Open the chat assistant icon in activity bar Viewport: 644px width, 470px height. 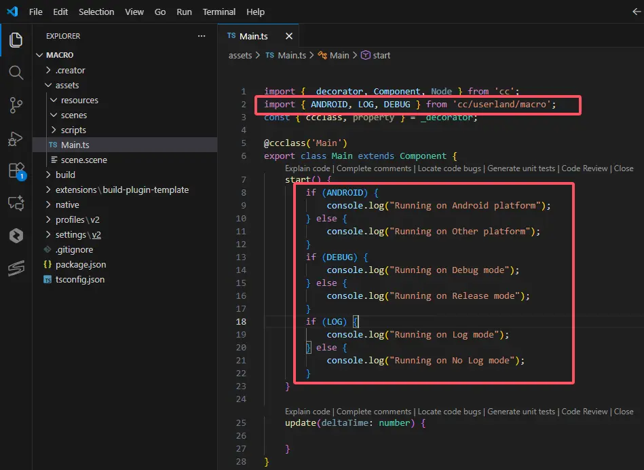coord(16,203)
